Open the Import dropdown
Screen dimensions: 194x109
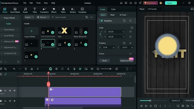pyautogui.click(x=29, y=17)
